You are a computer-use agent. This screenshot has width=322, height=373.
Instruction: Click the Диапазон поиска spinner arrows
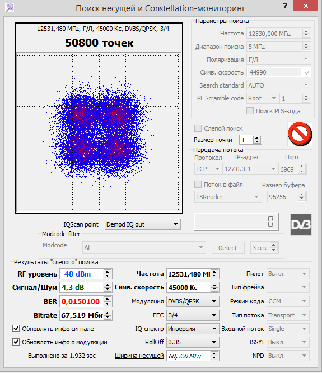(x=306, y=47)
